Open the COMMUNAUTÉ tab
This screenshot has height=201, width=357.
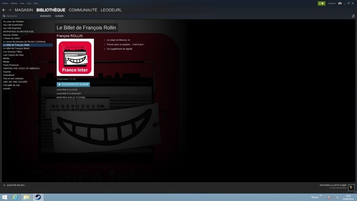pos(83,10)
